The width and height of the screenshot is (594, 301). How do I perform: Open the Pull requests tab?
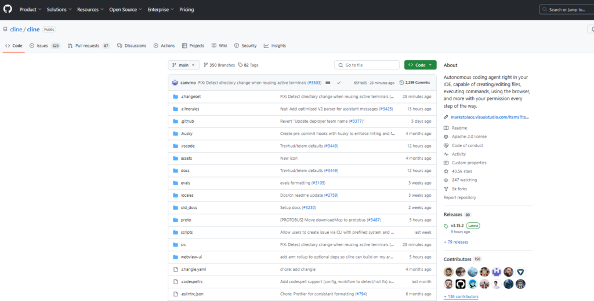point(89,46)
